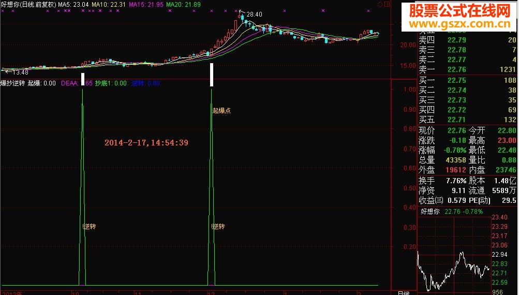
Task: Click the 量比 0.88 value
Action: pyautogui.click(x=509, y=160)
